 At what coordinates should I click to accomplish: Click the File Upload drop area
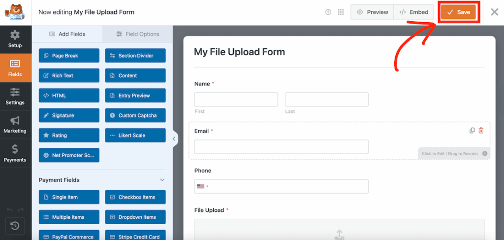340,229
